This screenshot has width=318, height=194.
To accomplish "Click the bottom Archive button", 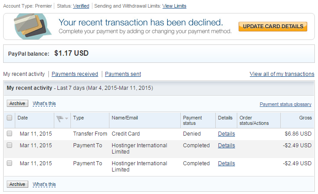I will (x=17, y=184).
